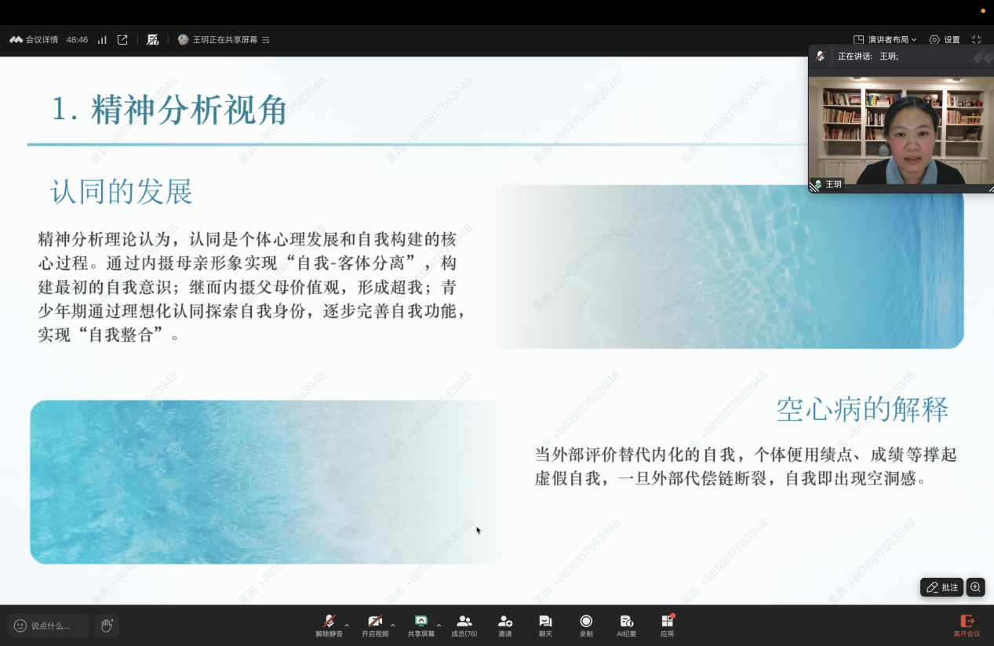Screen dimensions: 994x646
Task: Click the raise hand icon
Action: (x=107, y=626)
